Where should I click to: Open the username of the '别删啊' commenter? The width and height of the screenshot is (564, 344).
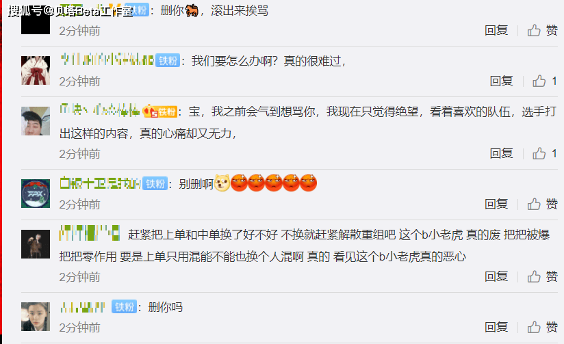coord(100,184)
